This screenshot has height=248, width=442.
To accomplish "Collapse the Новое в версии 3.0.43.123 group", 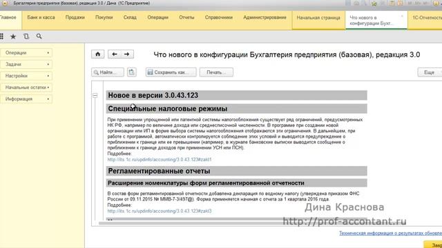I will point(95,96).
